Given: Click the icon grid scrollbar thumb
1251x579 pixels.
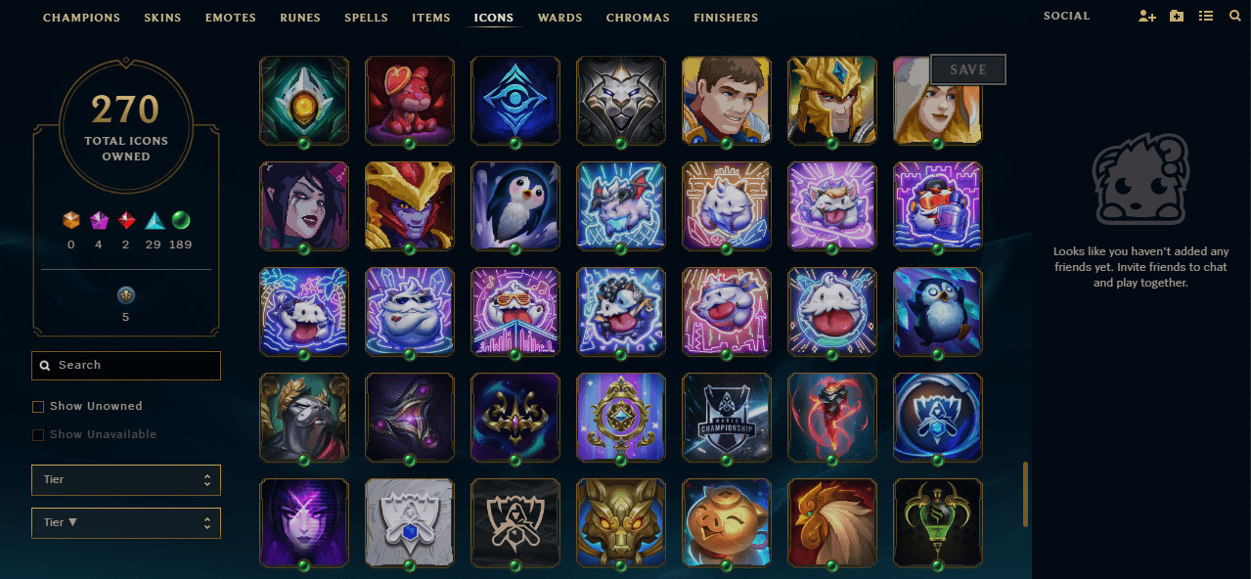Looking at the screenshot, I should coord(1025,494).
